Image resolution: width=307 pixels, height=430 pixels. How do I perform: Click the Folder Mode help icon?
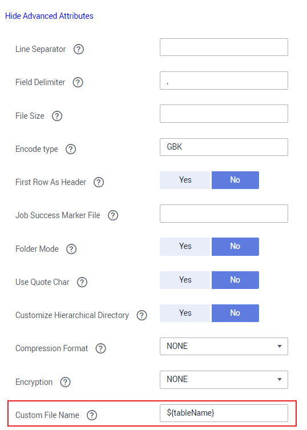(x=71, y=249)
